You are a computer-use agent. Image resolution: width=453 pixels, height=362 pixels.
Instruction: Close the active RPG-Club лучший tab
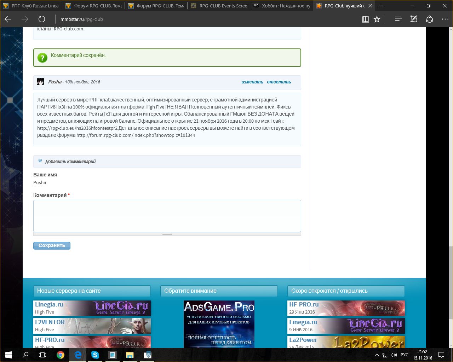370,6
